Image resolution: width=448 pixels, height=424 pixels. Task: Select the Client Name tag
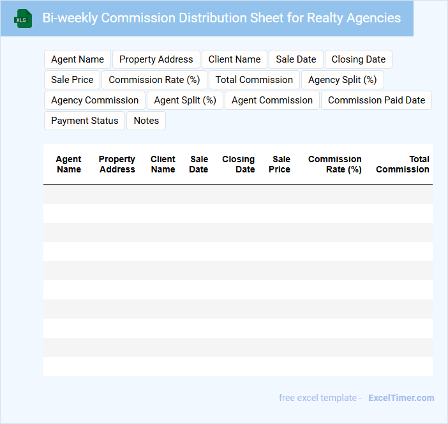click(x=234, y=59)
